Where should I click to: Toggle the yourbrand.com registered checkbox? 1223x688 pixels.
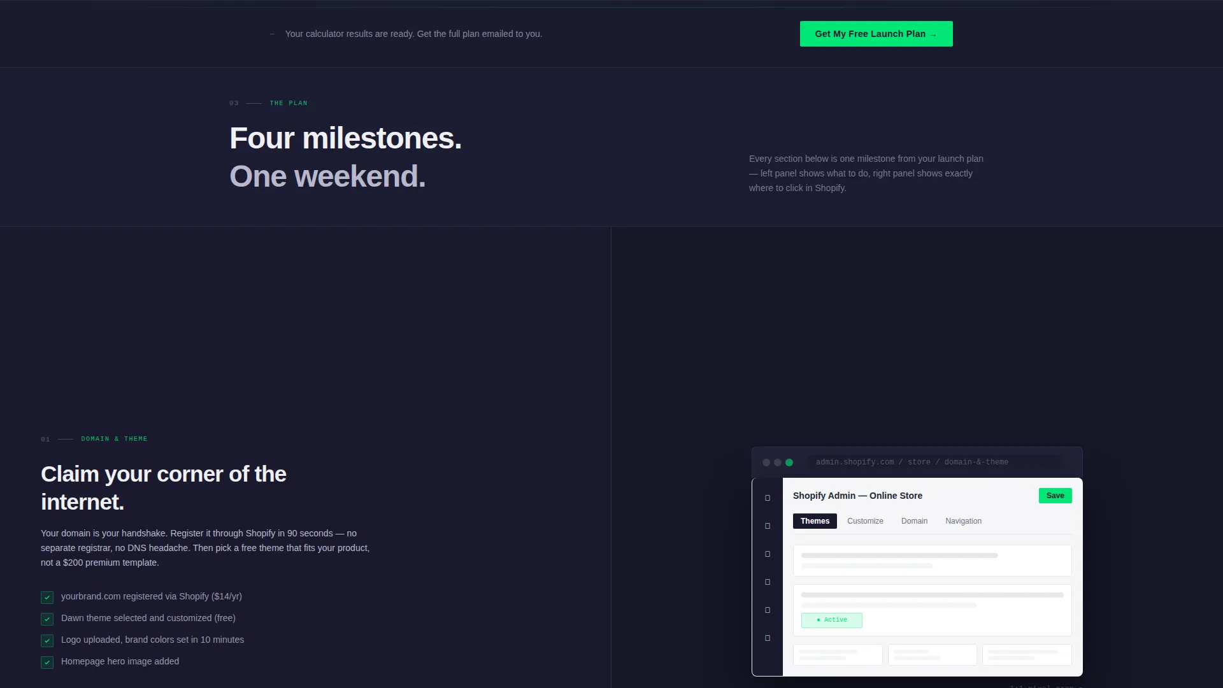[47, 598]
